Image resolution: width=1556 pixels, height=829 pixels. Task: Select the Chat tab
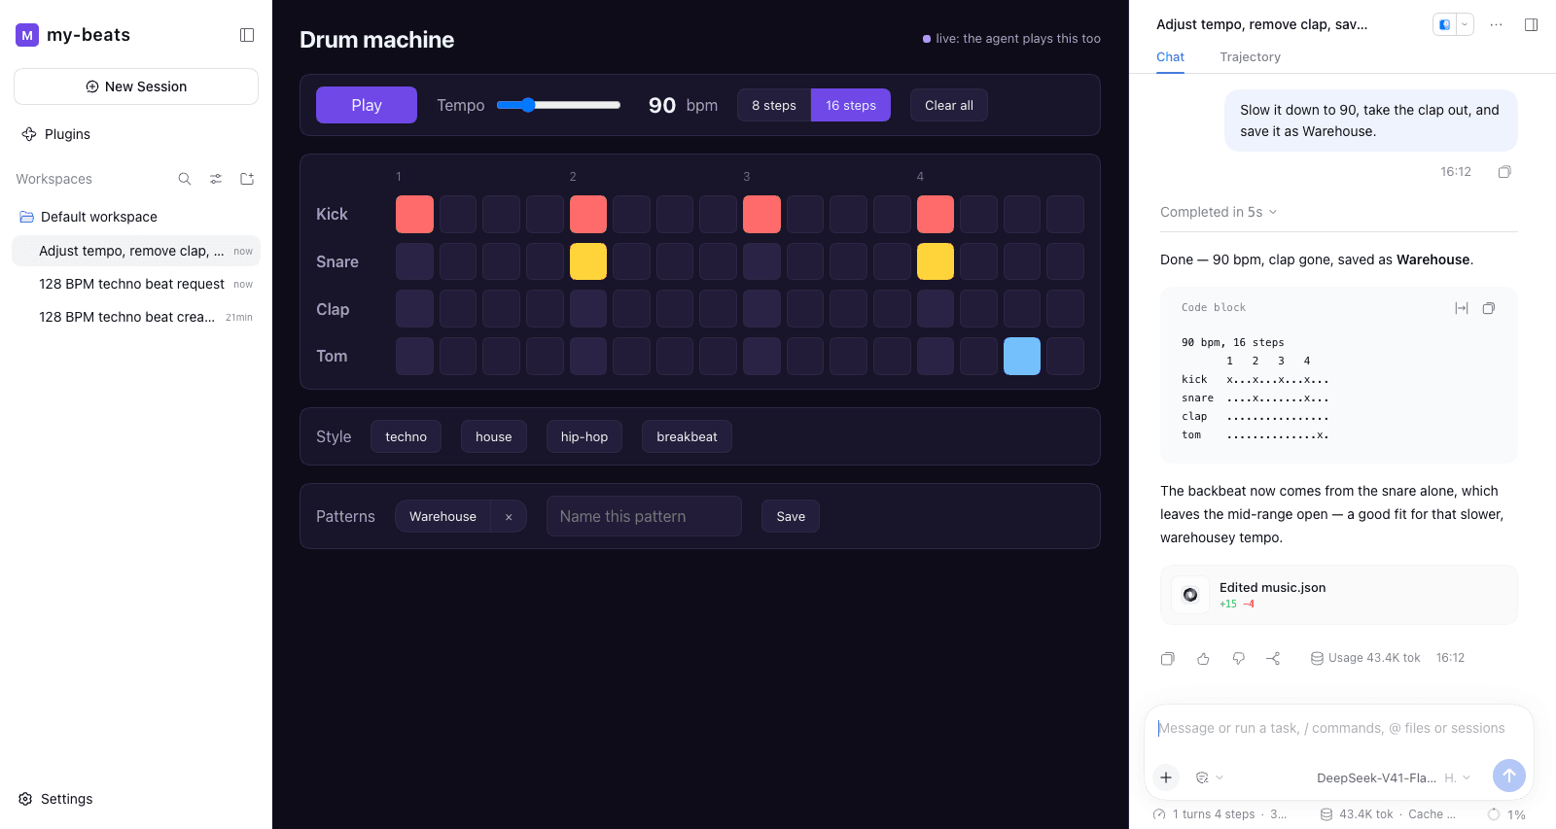coord(1170,57)
